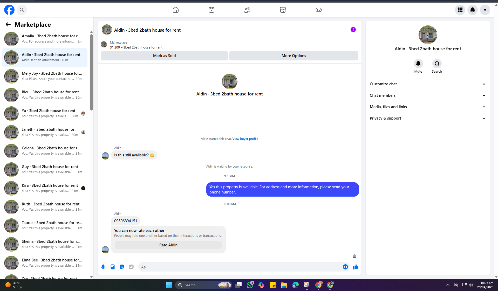Click the Windows taskbar Search box
The image size is (498, 291).
pos(204,285)
